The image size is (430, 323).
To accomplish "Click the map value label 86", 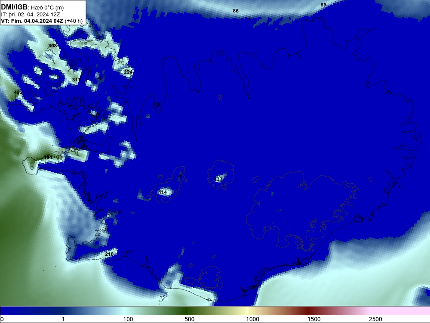I will [x=236, y=11].
